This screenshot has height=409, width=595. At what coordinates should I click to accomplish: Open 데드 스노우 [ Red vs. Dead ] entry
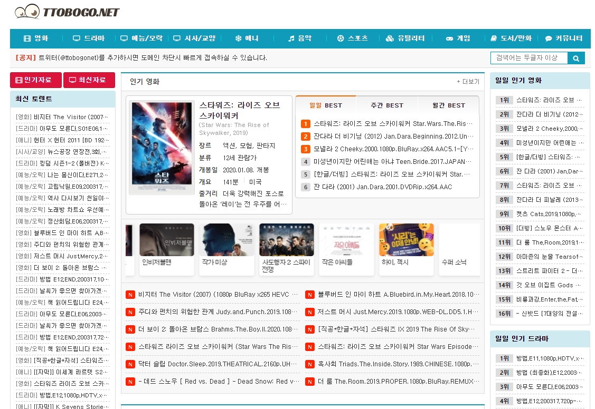[219, 382]
